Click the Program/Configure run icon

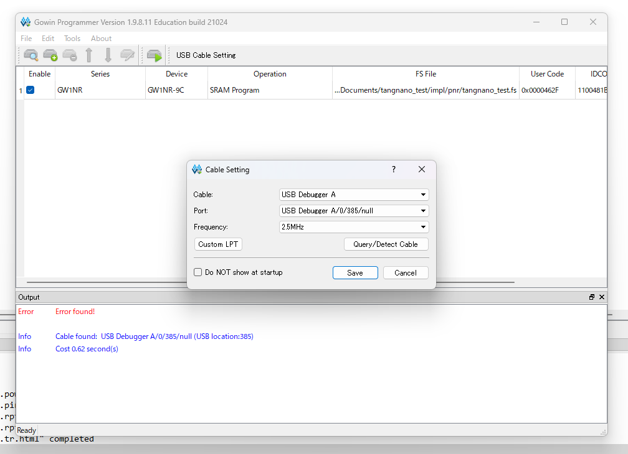click(155, 55)
